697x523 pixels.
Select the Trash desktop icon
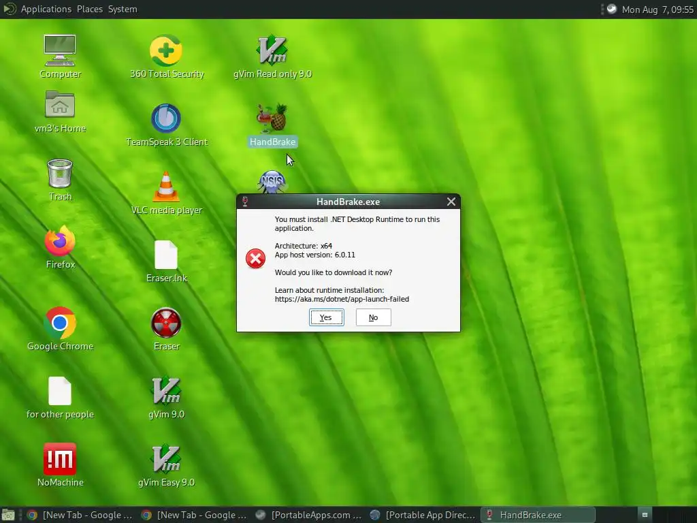click(x=60, y=174)
